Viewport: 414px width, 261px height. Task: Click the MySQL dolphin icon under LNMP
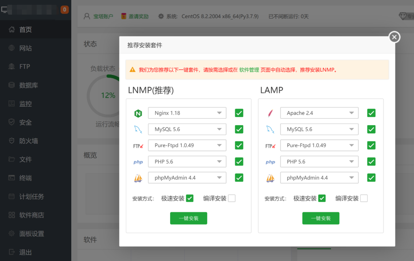[138, 130]
